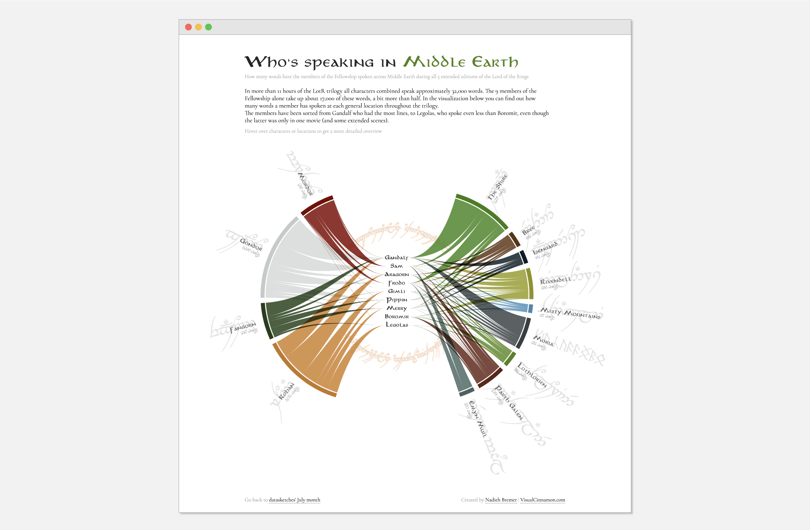
Task: Click the Middle Earth green title text
Action: click(460, 62)
